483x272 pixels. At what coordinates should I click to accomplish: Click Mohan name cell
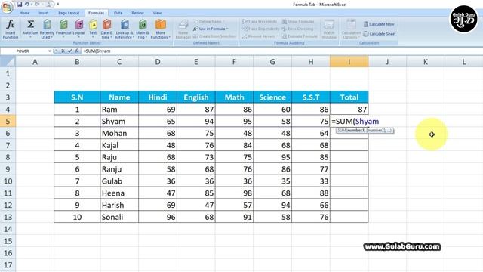pyautogui.click(x=119, y=133)
